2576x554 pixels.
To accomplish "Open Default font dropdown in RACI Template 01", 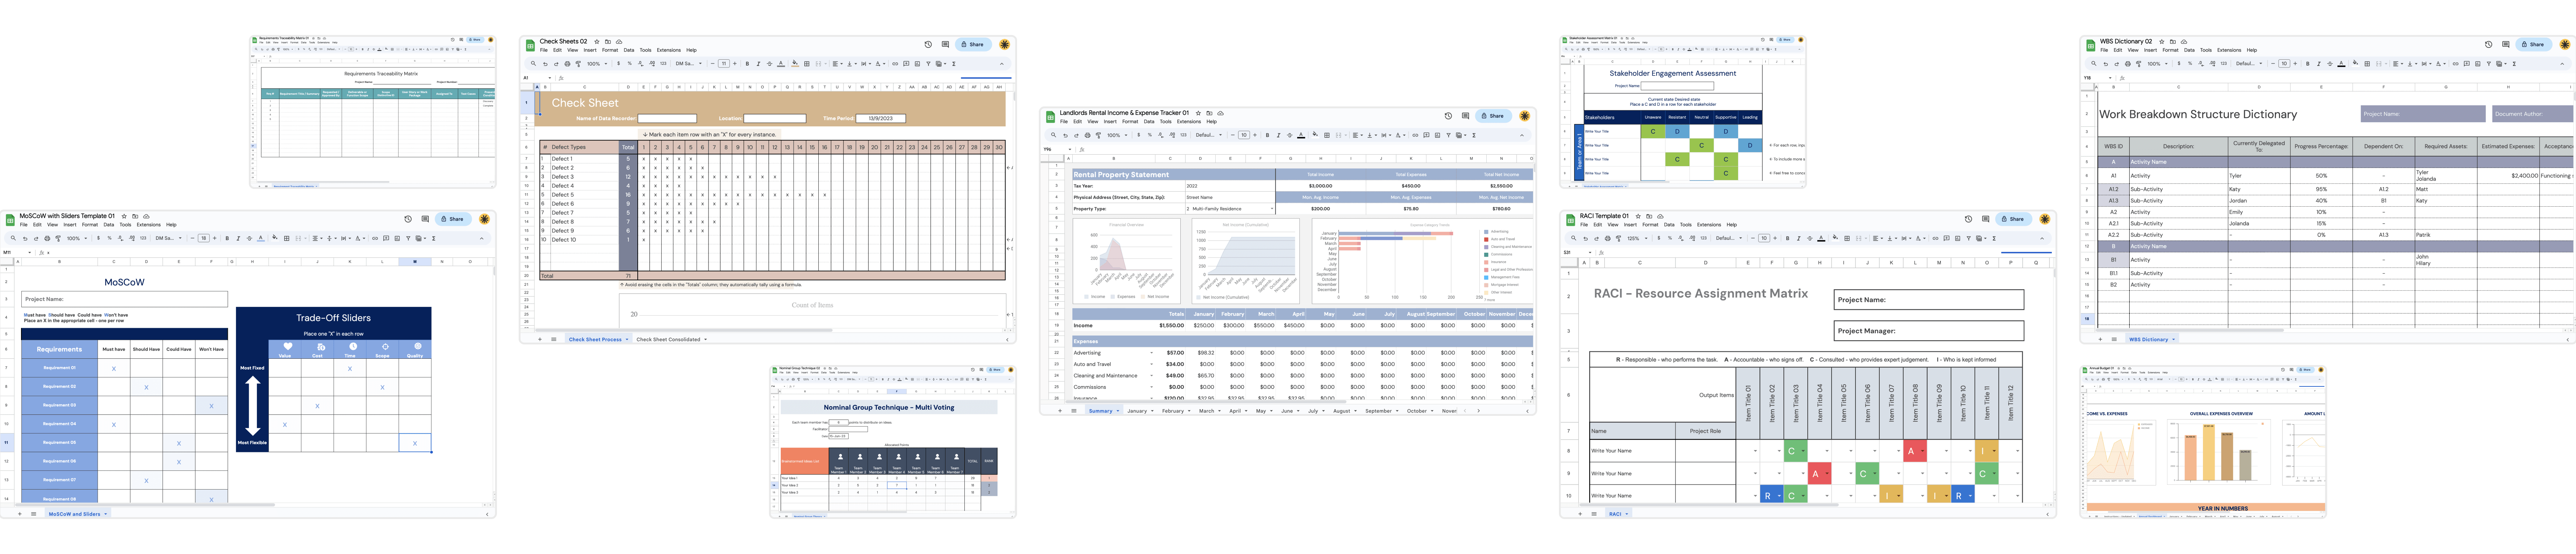I will (x=1729, y=238).
